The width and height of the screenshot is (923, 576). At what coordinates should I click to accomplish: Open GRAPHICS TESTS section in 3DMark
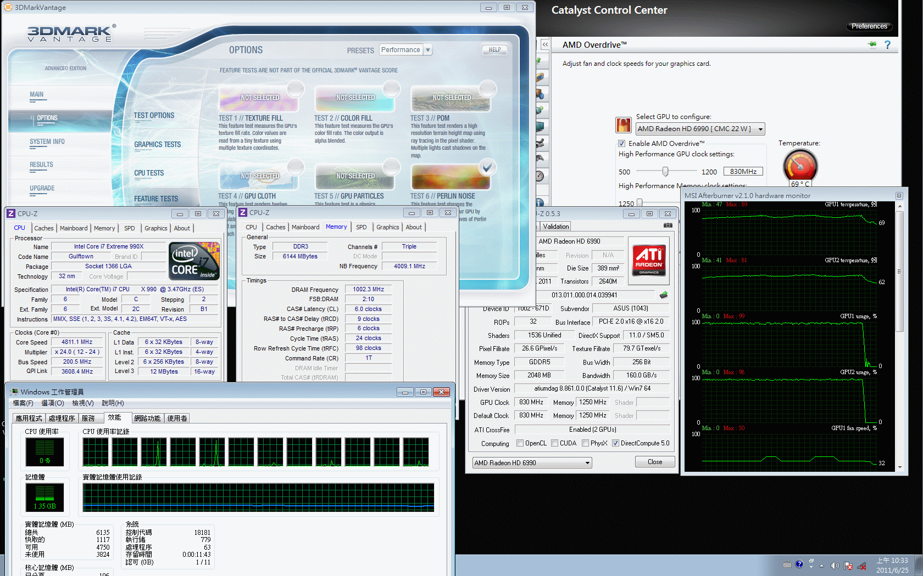[x=157, y=144]
